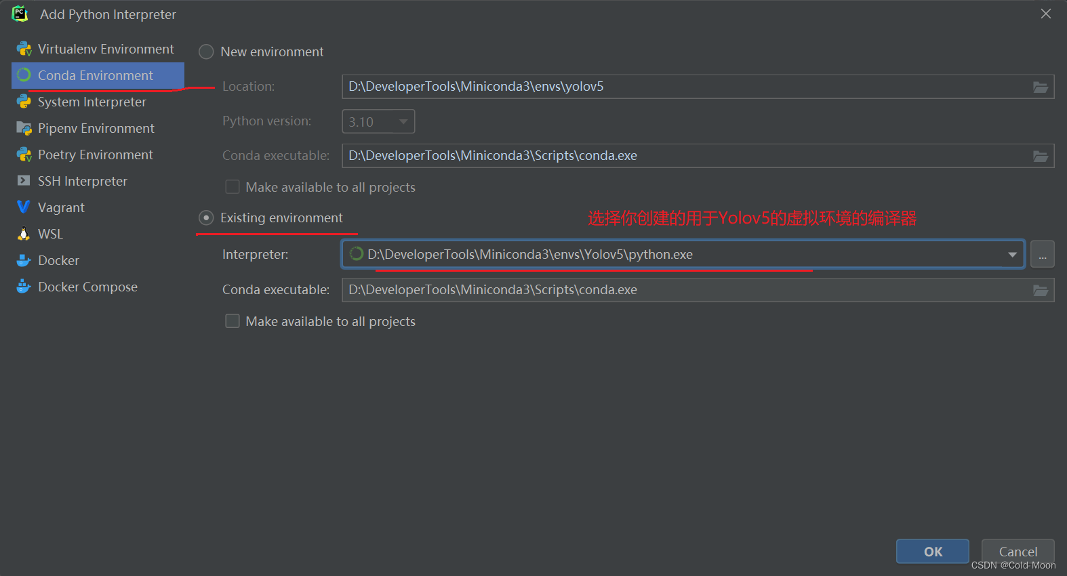This screenshot has width=1067, height=576.
Task: Click conda icon inside Interpreter field
Action: pos(357,254)
